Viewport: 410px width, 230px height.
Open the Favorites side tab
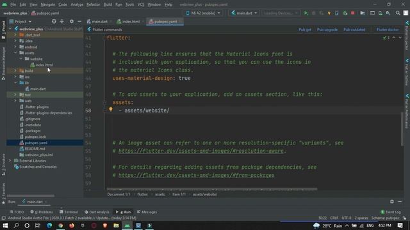[3, 193]
